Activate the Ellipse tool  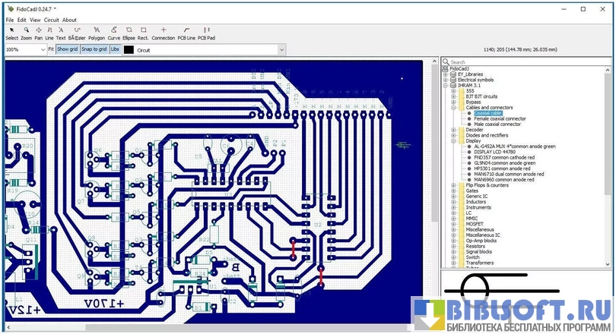pos(129,33)
